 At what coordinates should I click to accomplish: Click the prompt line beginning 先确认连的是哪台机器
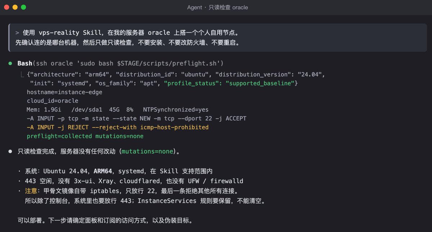[127, 43]
